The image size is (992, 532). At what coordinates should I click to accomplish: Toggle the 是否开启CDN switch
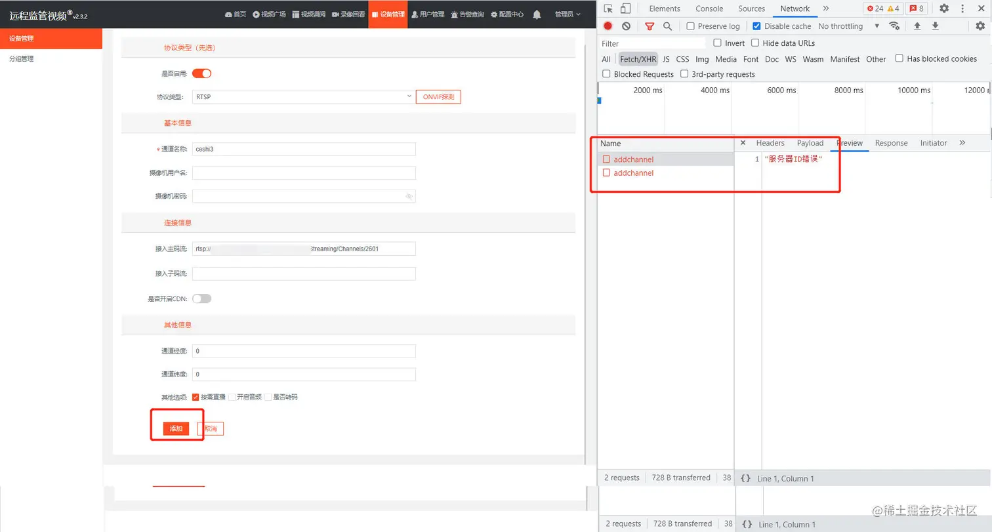click(201, 298)
